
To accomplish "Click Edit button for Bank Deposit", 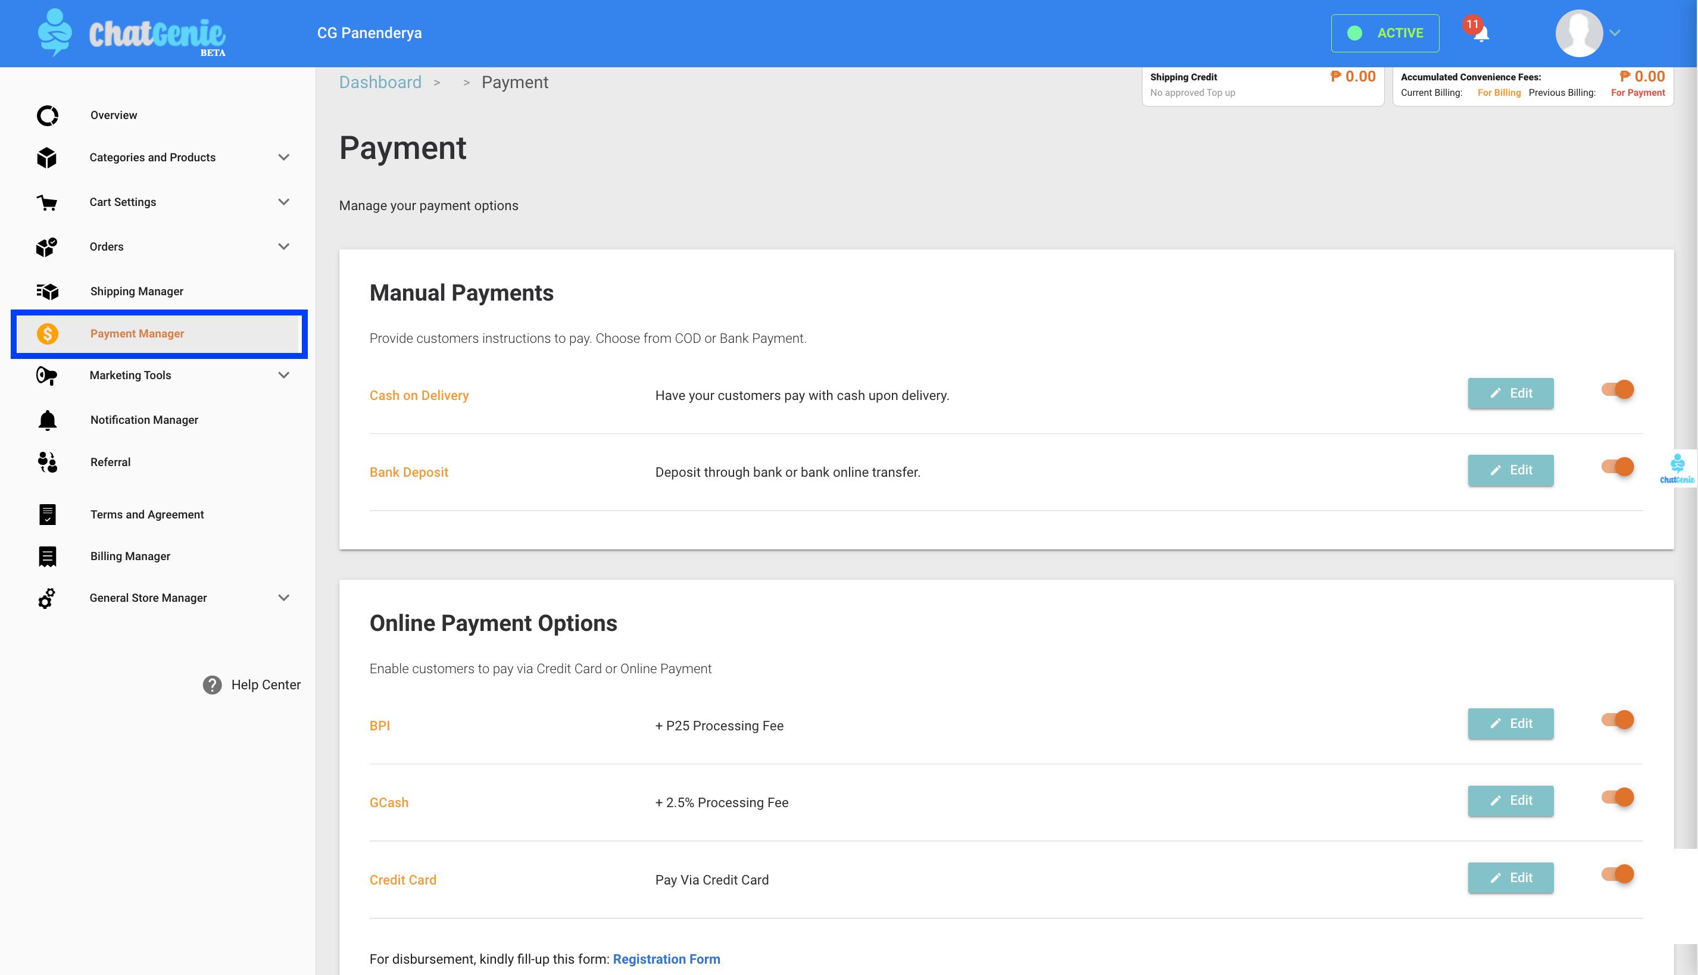I will click(1510, 470).
